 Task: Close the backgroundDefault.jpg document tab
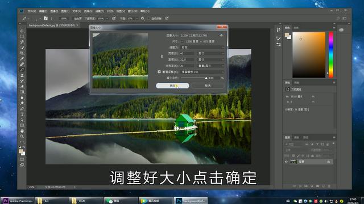point(77,25)
